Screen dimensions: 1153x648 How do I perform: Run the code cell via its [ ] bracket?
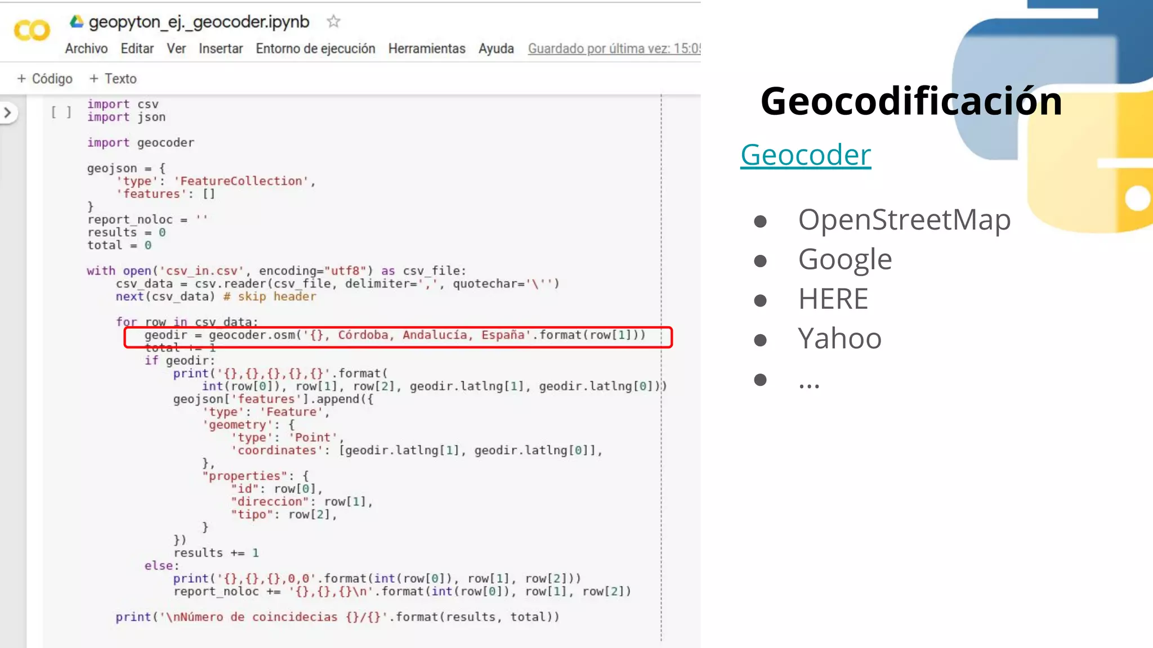[x=61, y=112]
